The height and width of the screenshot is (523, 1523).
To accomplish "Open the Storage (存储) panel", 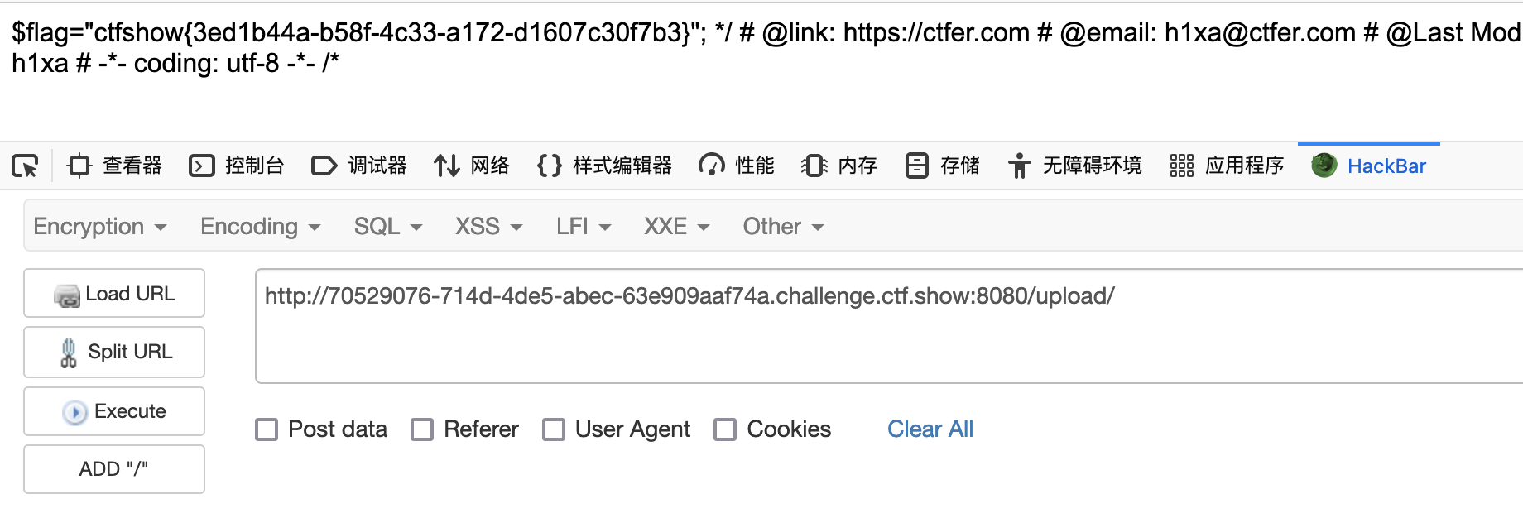I will point(943,166).
